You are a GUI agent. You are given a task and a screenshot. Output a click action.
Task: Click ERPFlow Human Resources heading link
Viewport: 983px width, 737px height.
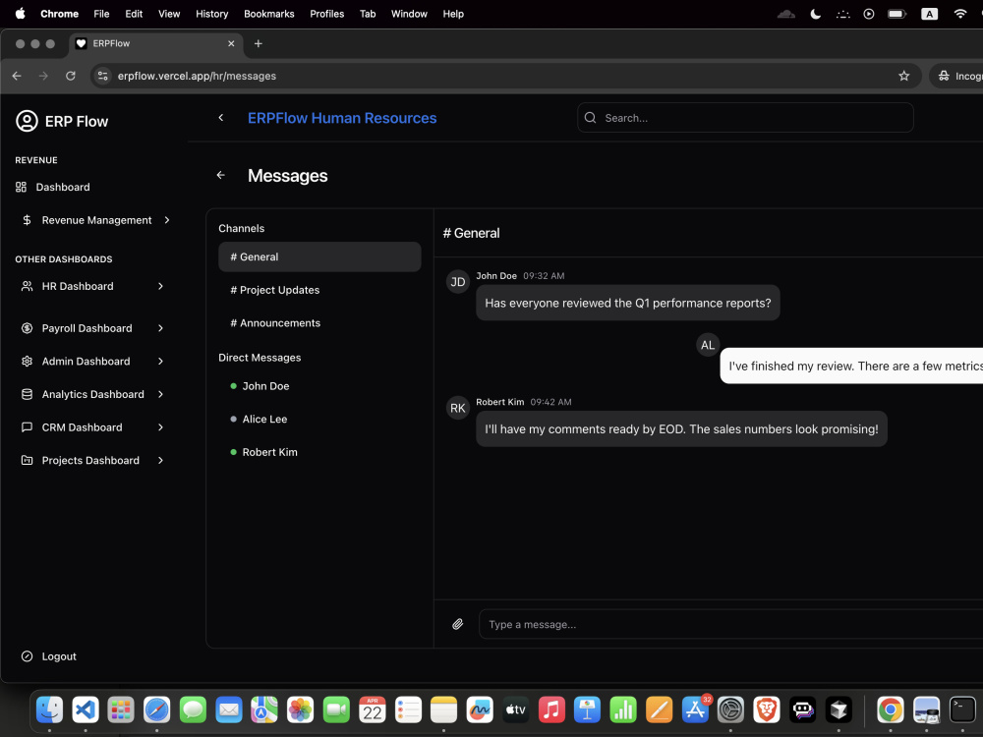(342, 118)
